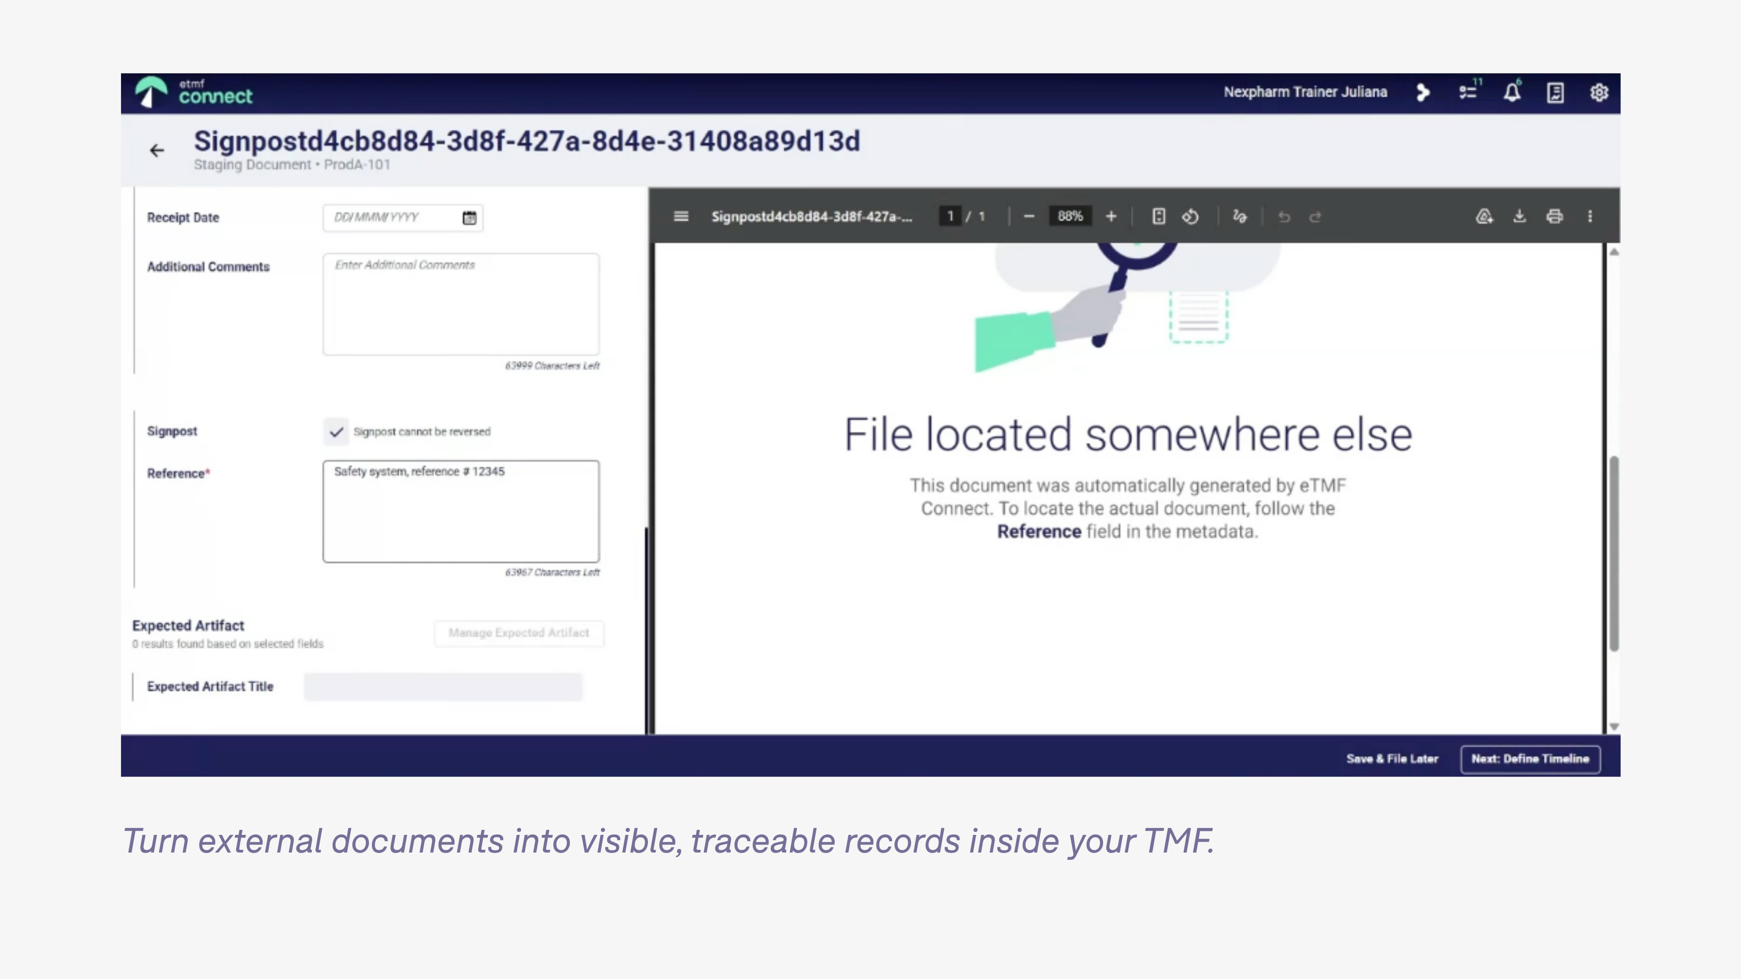Click the bold Reference word in PDF

(x=1040, y=532)
